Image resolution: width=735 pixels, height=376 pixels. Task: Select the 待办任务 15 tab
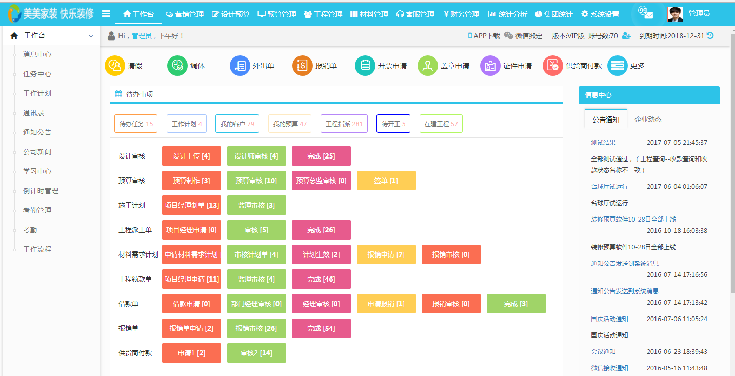pyautogui.click(x=136, y=124)
